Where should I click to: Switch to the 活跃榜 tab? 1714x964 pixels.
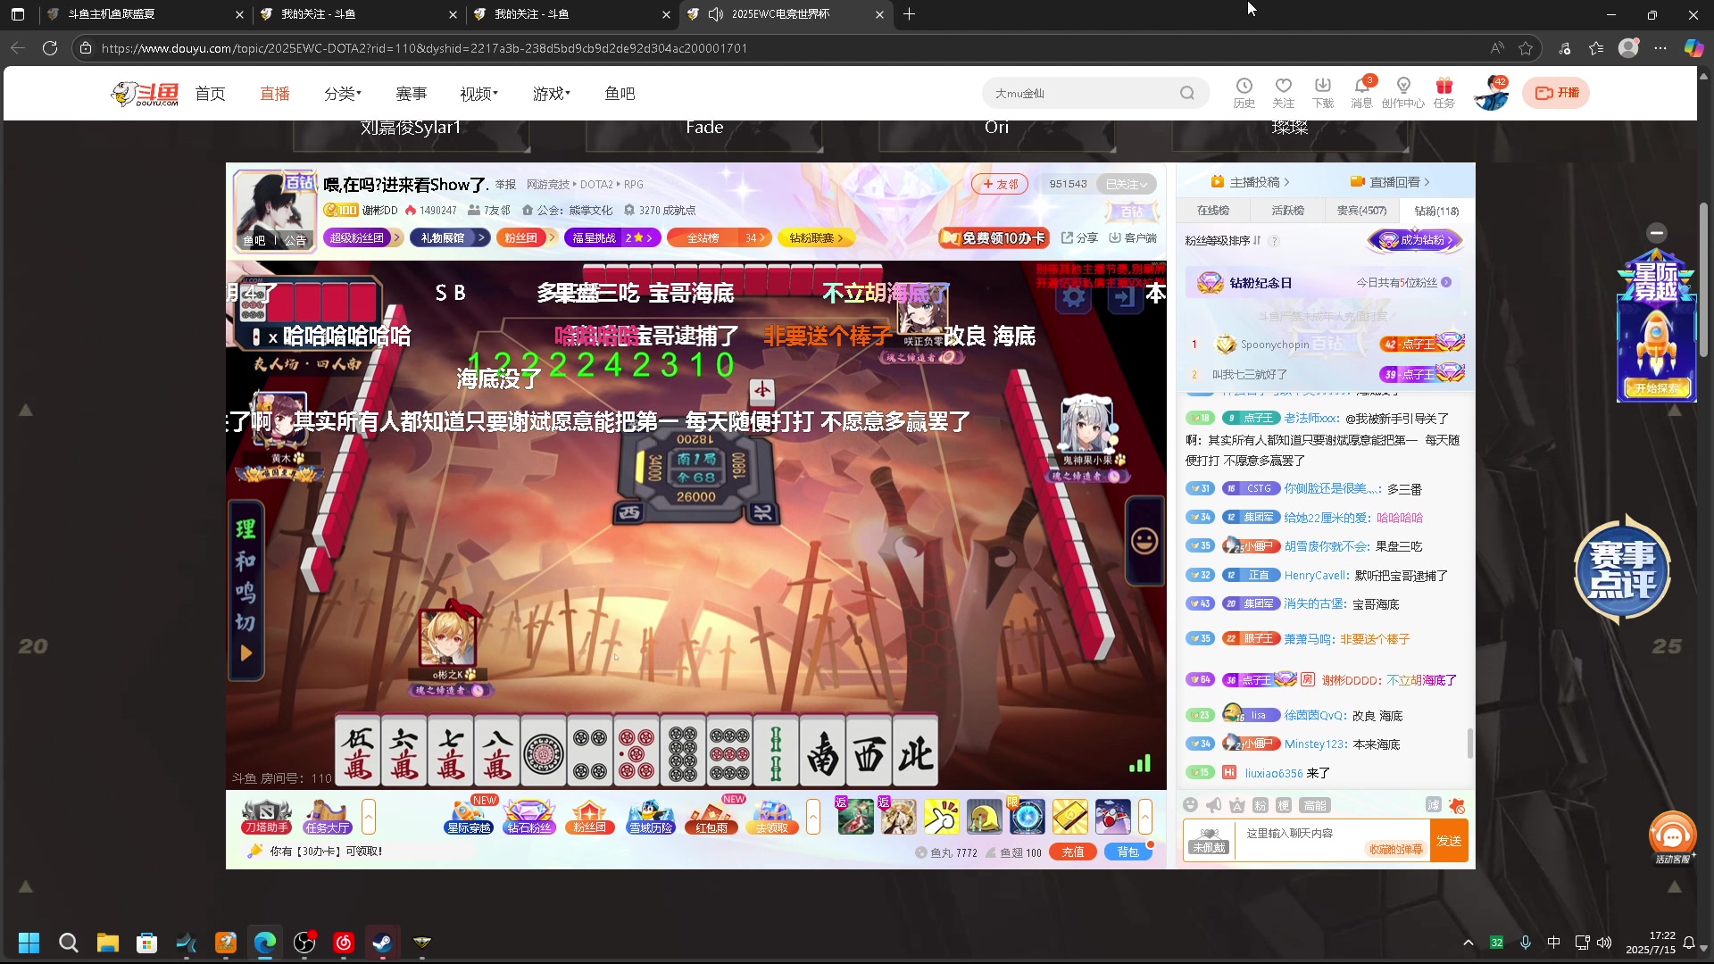coord(1287,211)
